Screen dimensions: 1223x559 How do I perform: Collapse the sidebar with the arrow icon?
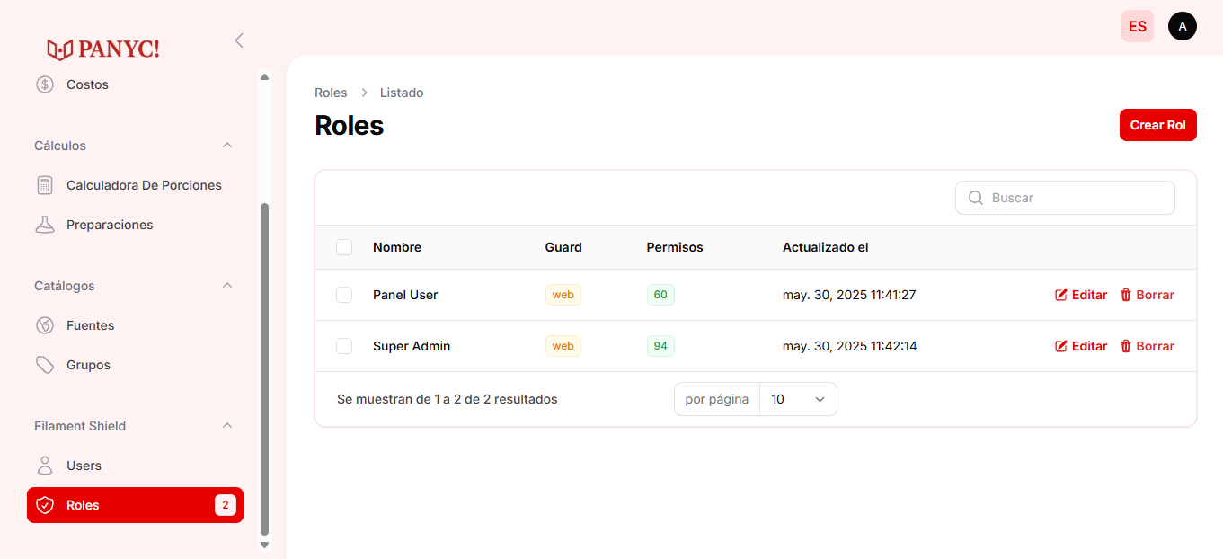coord(239,40)
